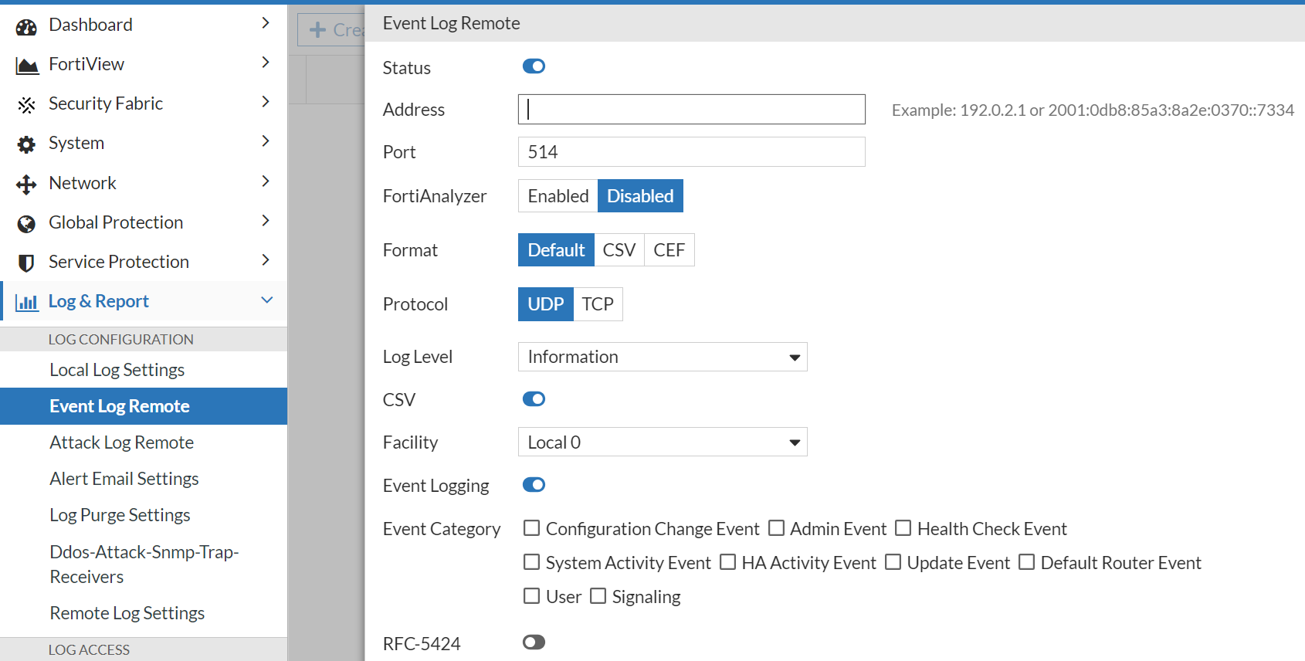
Task: Collapse the Log & Report menu chevron
Action: point(267,300)
